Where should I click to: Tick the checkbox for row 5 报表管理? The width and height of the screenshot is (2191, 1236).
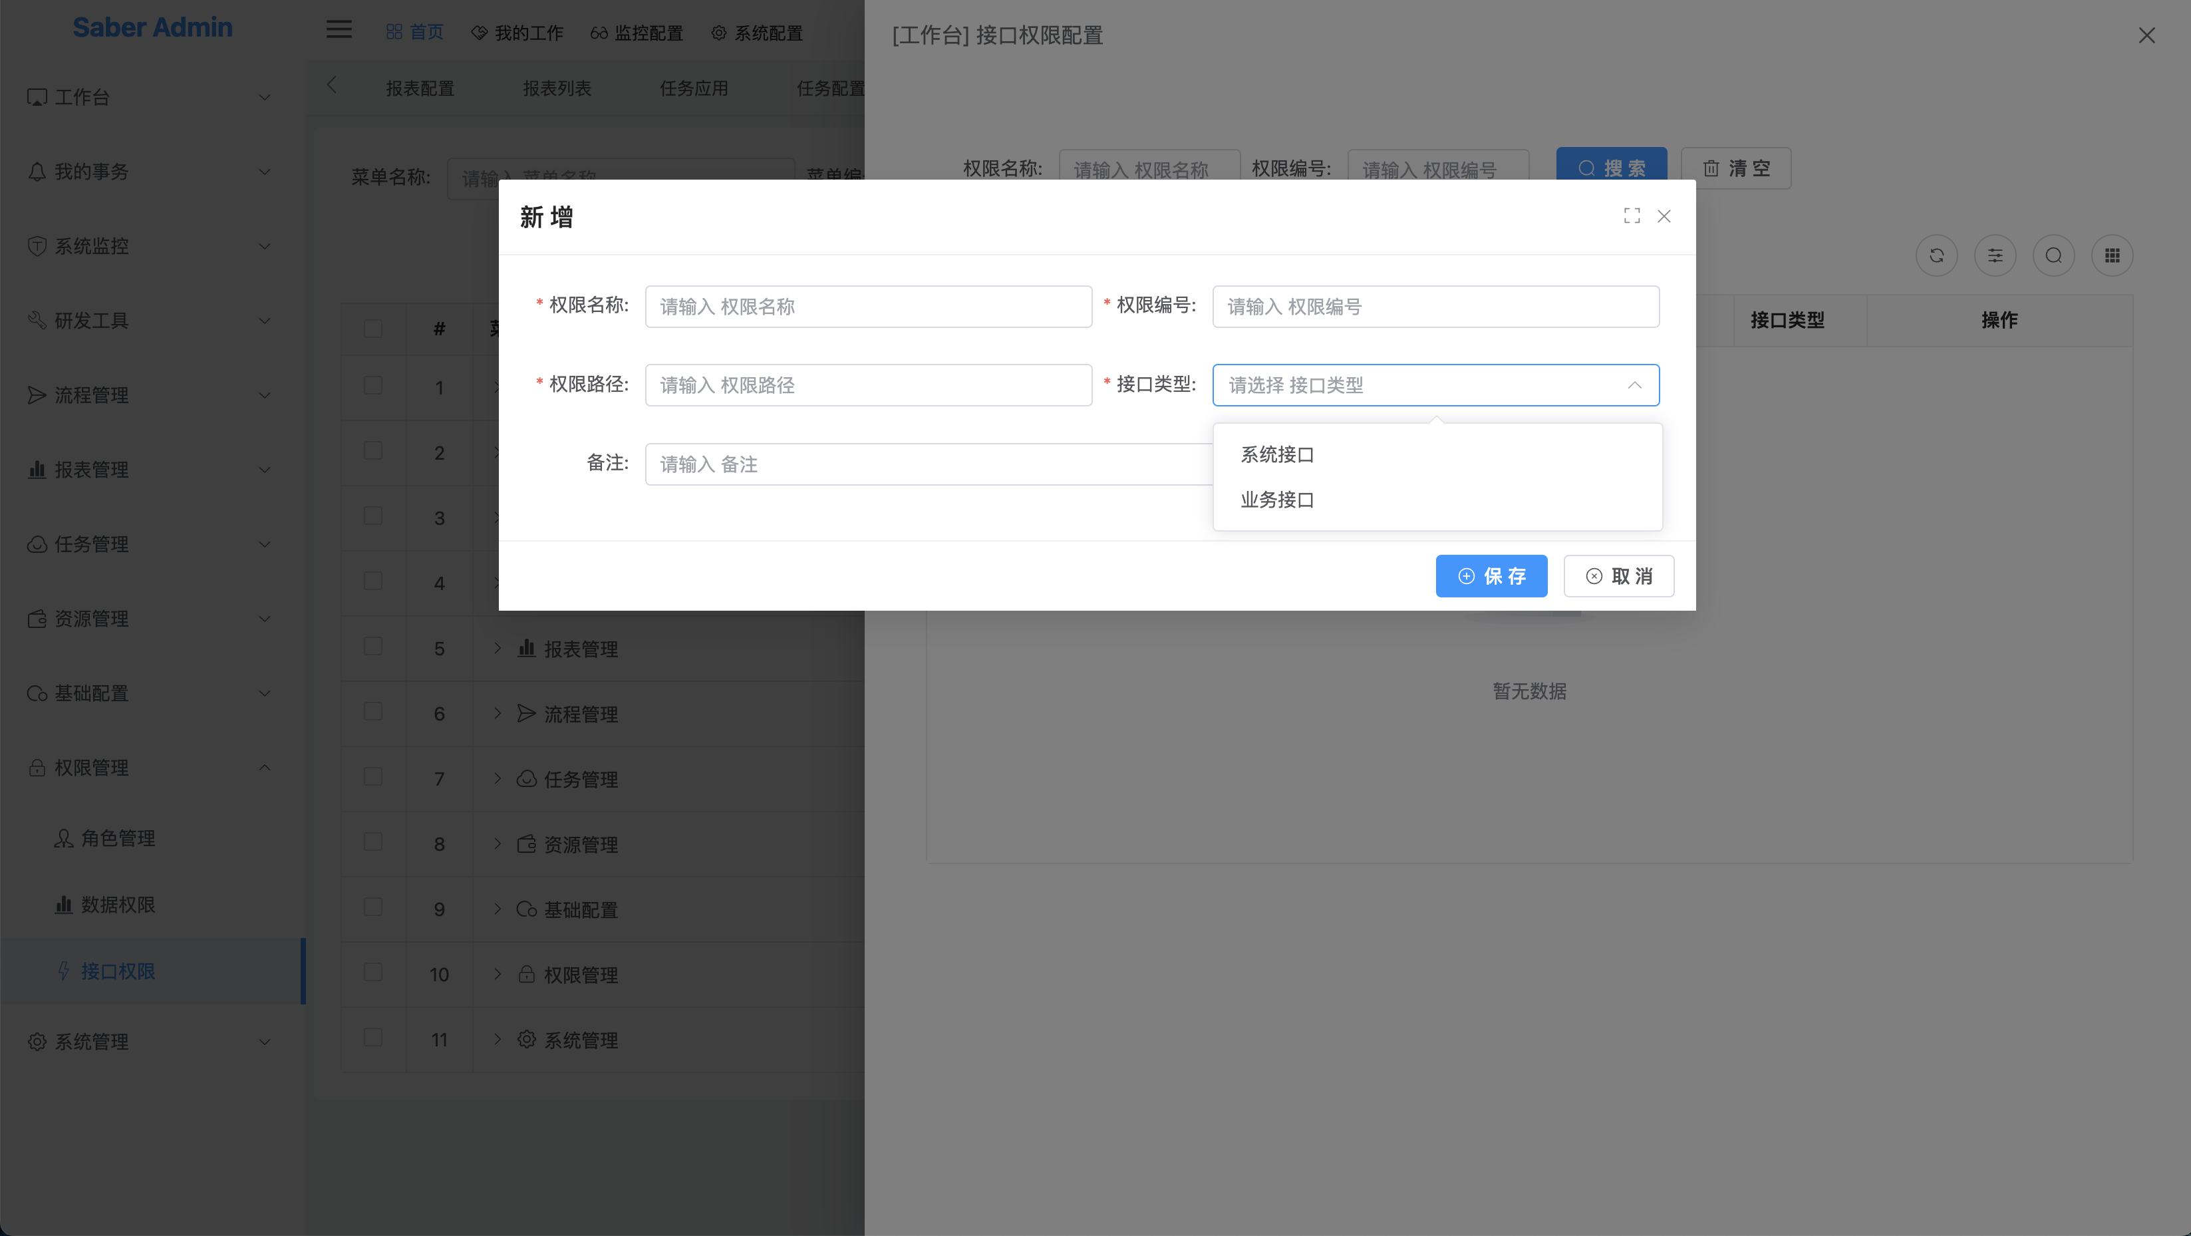click(x=372, y=647)
